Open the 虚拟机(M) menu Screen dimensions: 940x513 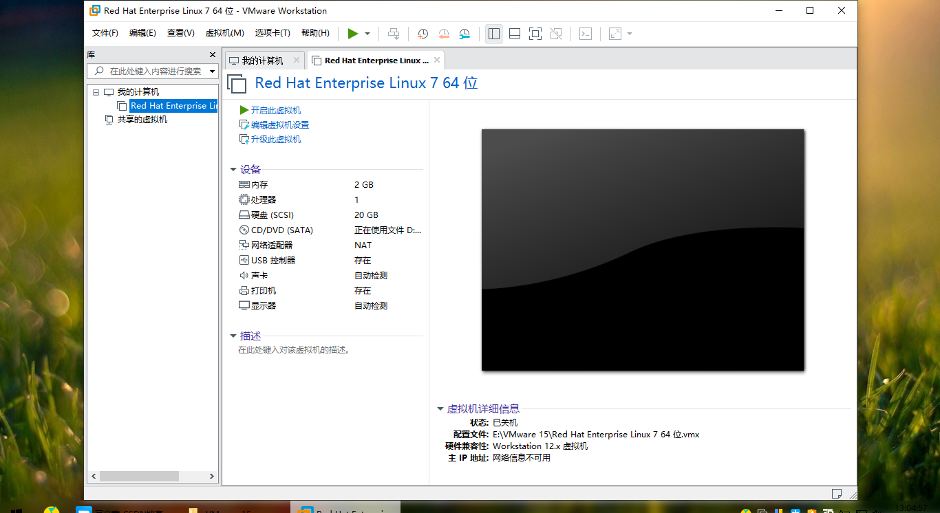click(224, 32)
